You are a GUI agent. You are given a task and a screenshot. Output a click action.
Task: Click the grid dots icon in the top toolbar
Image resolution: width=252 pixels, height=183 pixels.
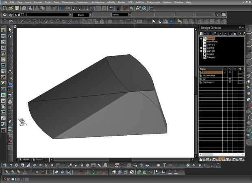[x=119, y=8]
